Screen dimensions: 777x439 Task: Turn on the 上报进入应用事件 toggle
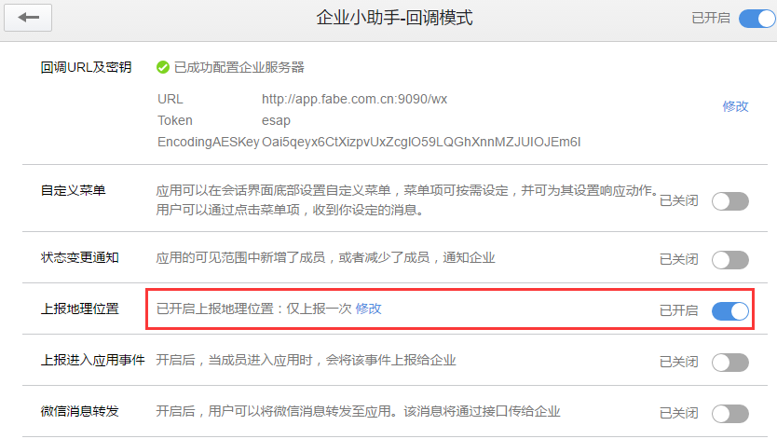(x=730, y=363)
